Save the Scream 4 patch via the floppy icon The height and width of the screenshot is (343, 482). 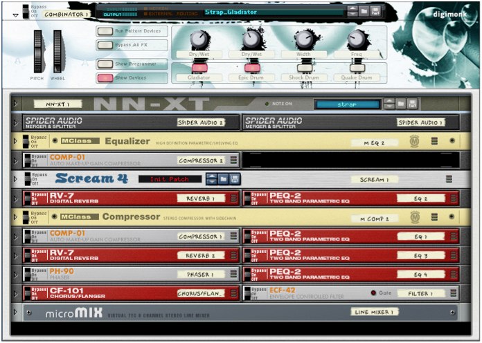coord(235,179)
